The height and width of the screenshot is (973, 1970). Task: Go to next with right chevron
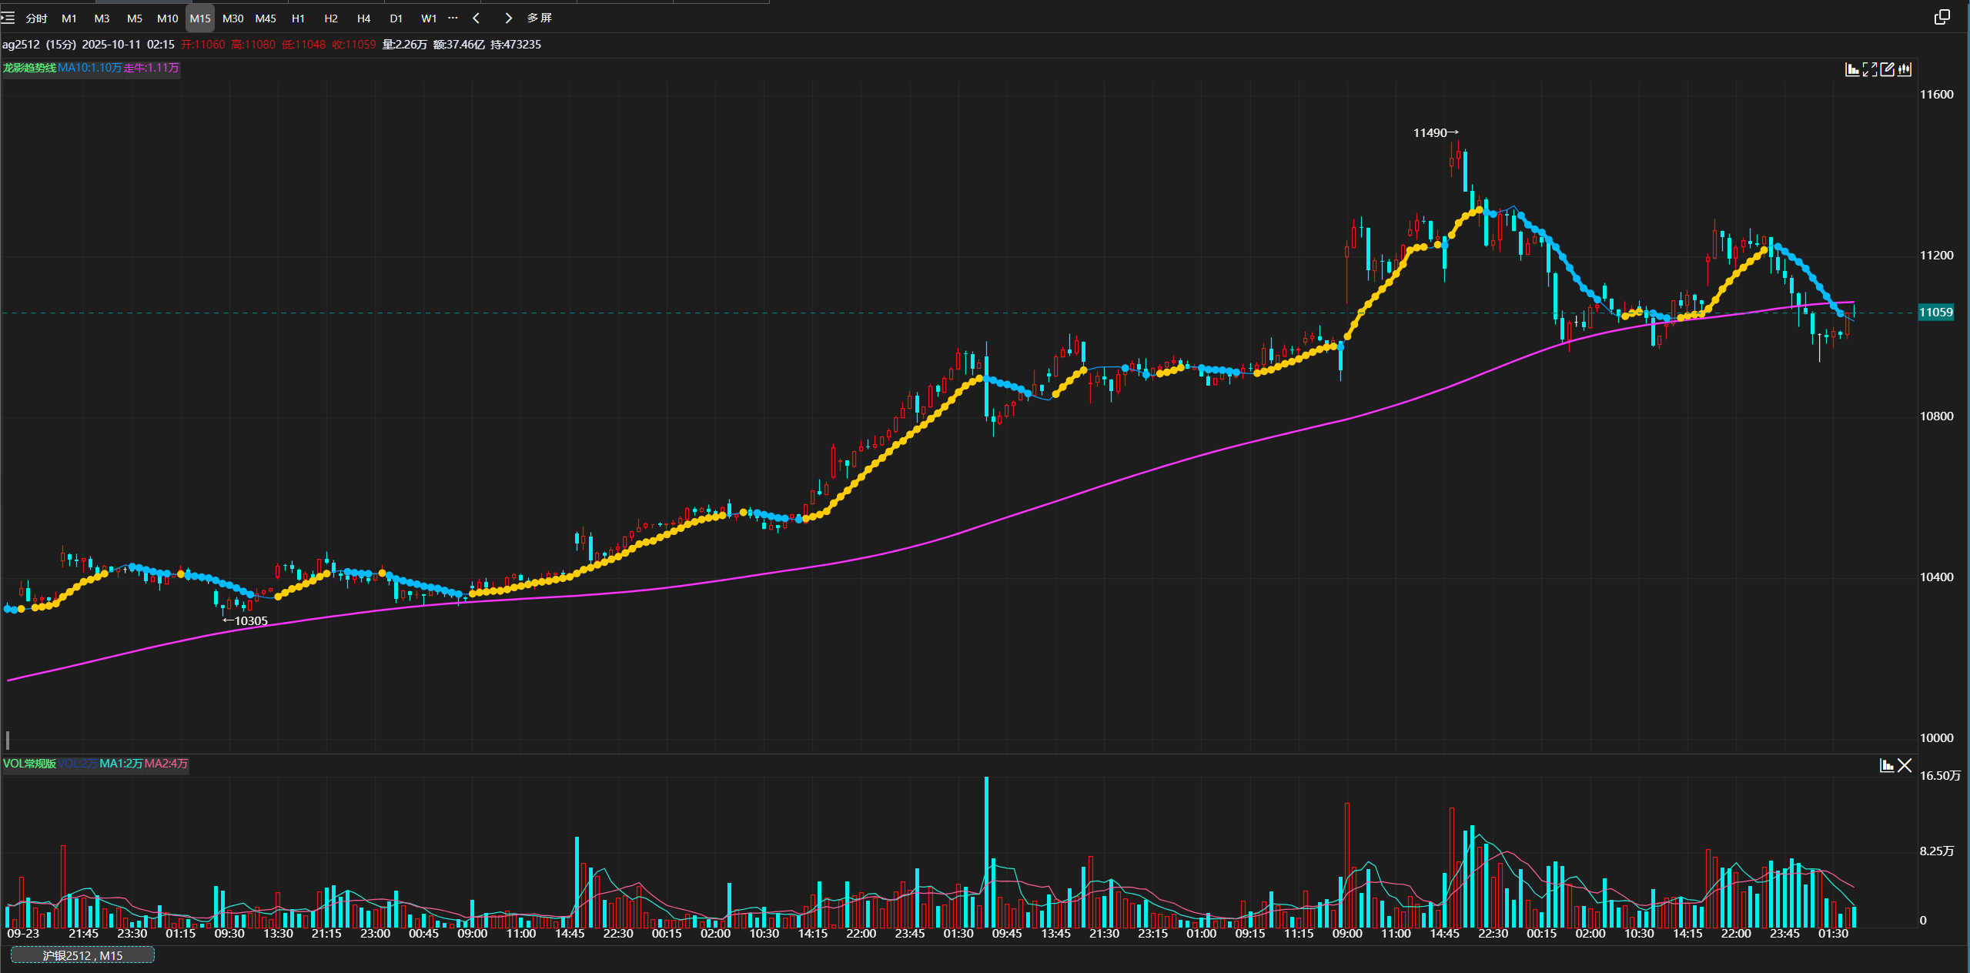click(x=508, y=18)
